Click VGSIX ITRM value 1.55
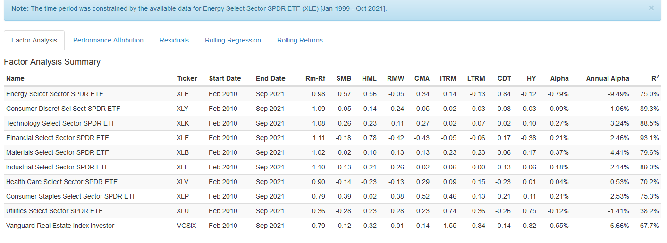The width and height of the screenshot is (667, 243). (450, 226)
